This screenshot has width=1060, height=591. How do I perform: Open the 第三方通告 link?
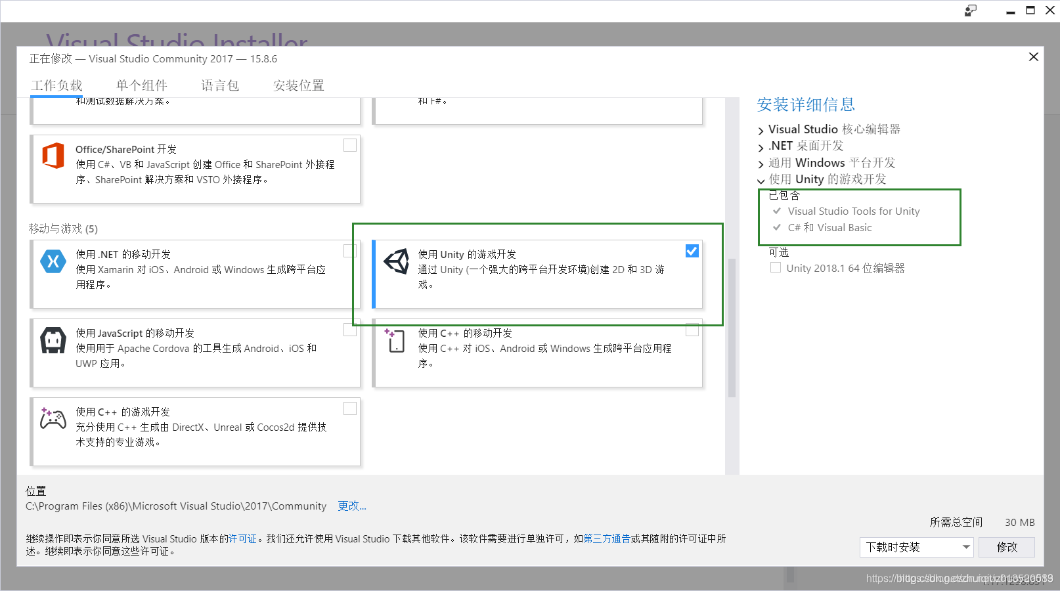pos(606,538)
